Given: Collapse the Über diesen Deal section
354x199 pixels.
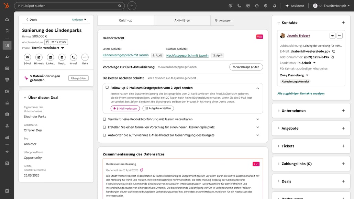Looking at the screenshot, I should 25,98.
